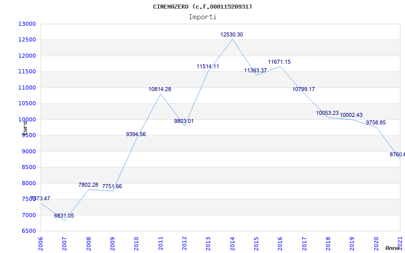This screenshot has height=253, width=405.
Task: Select the 9803.01 data label
Action: pyautogui.click(x=184, y=121)
